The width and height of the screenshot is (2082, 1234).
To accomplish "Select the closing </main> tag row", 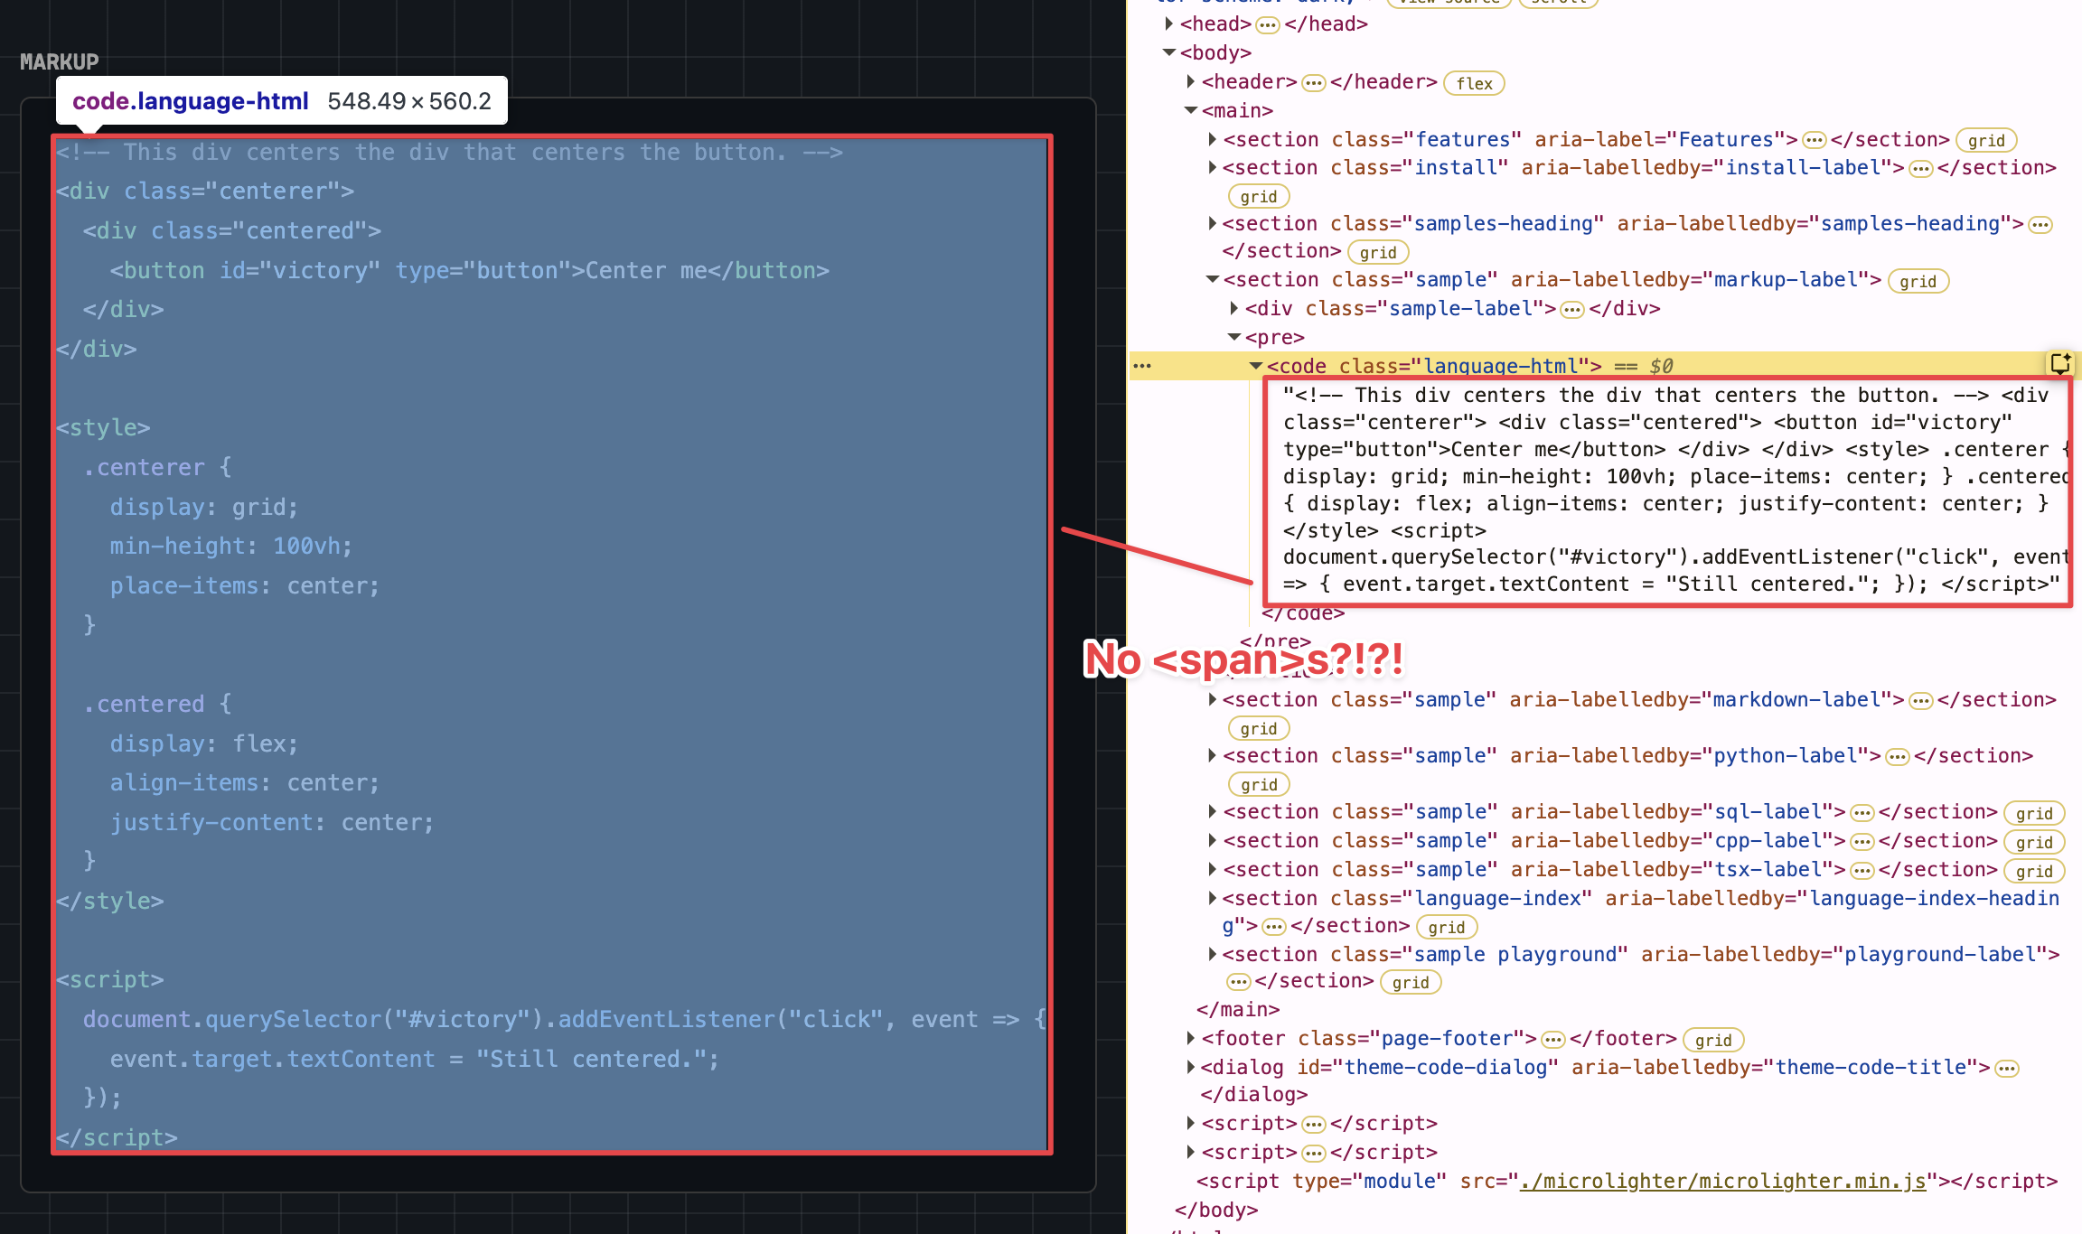I will [1238, 1009].
